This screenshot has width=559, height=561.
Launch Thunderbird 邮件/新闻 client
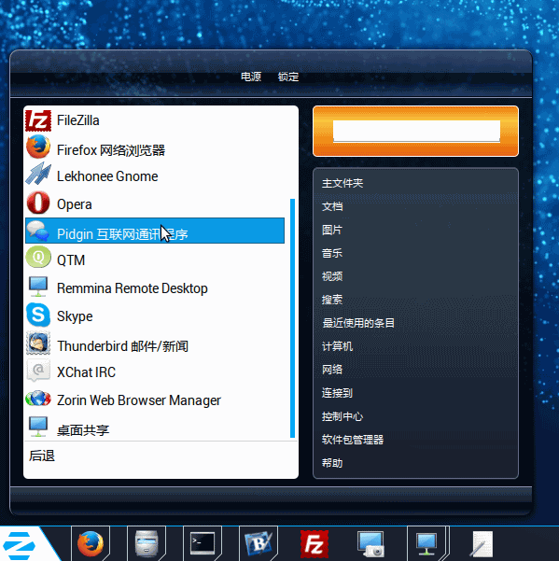[155, 344]
